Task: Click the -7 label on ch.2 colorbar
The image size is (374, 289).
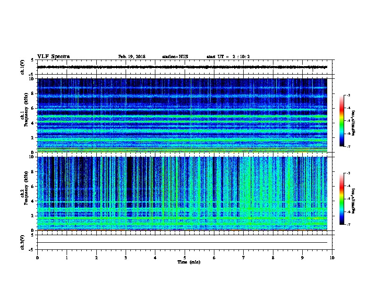Action: (x=348, y=224)
